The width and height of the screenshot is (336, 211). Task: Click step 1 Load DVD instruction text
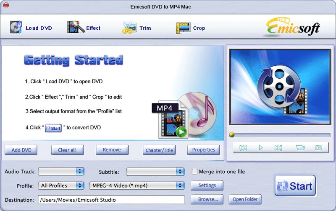tap(64, 82)
